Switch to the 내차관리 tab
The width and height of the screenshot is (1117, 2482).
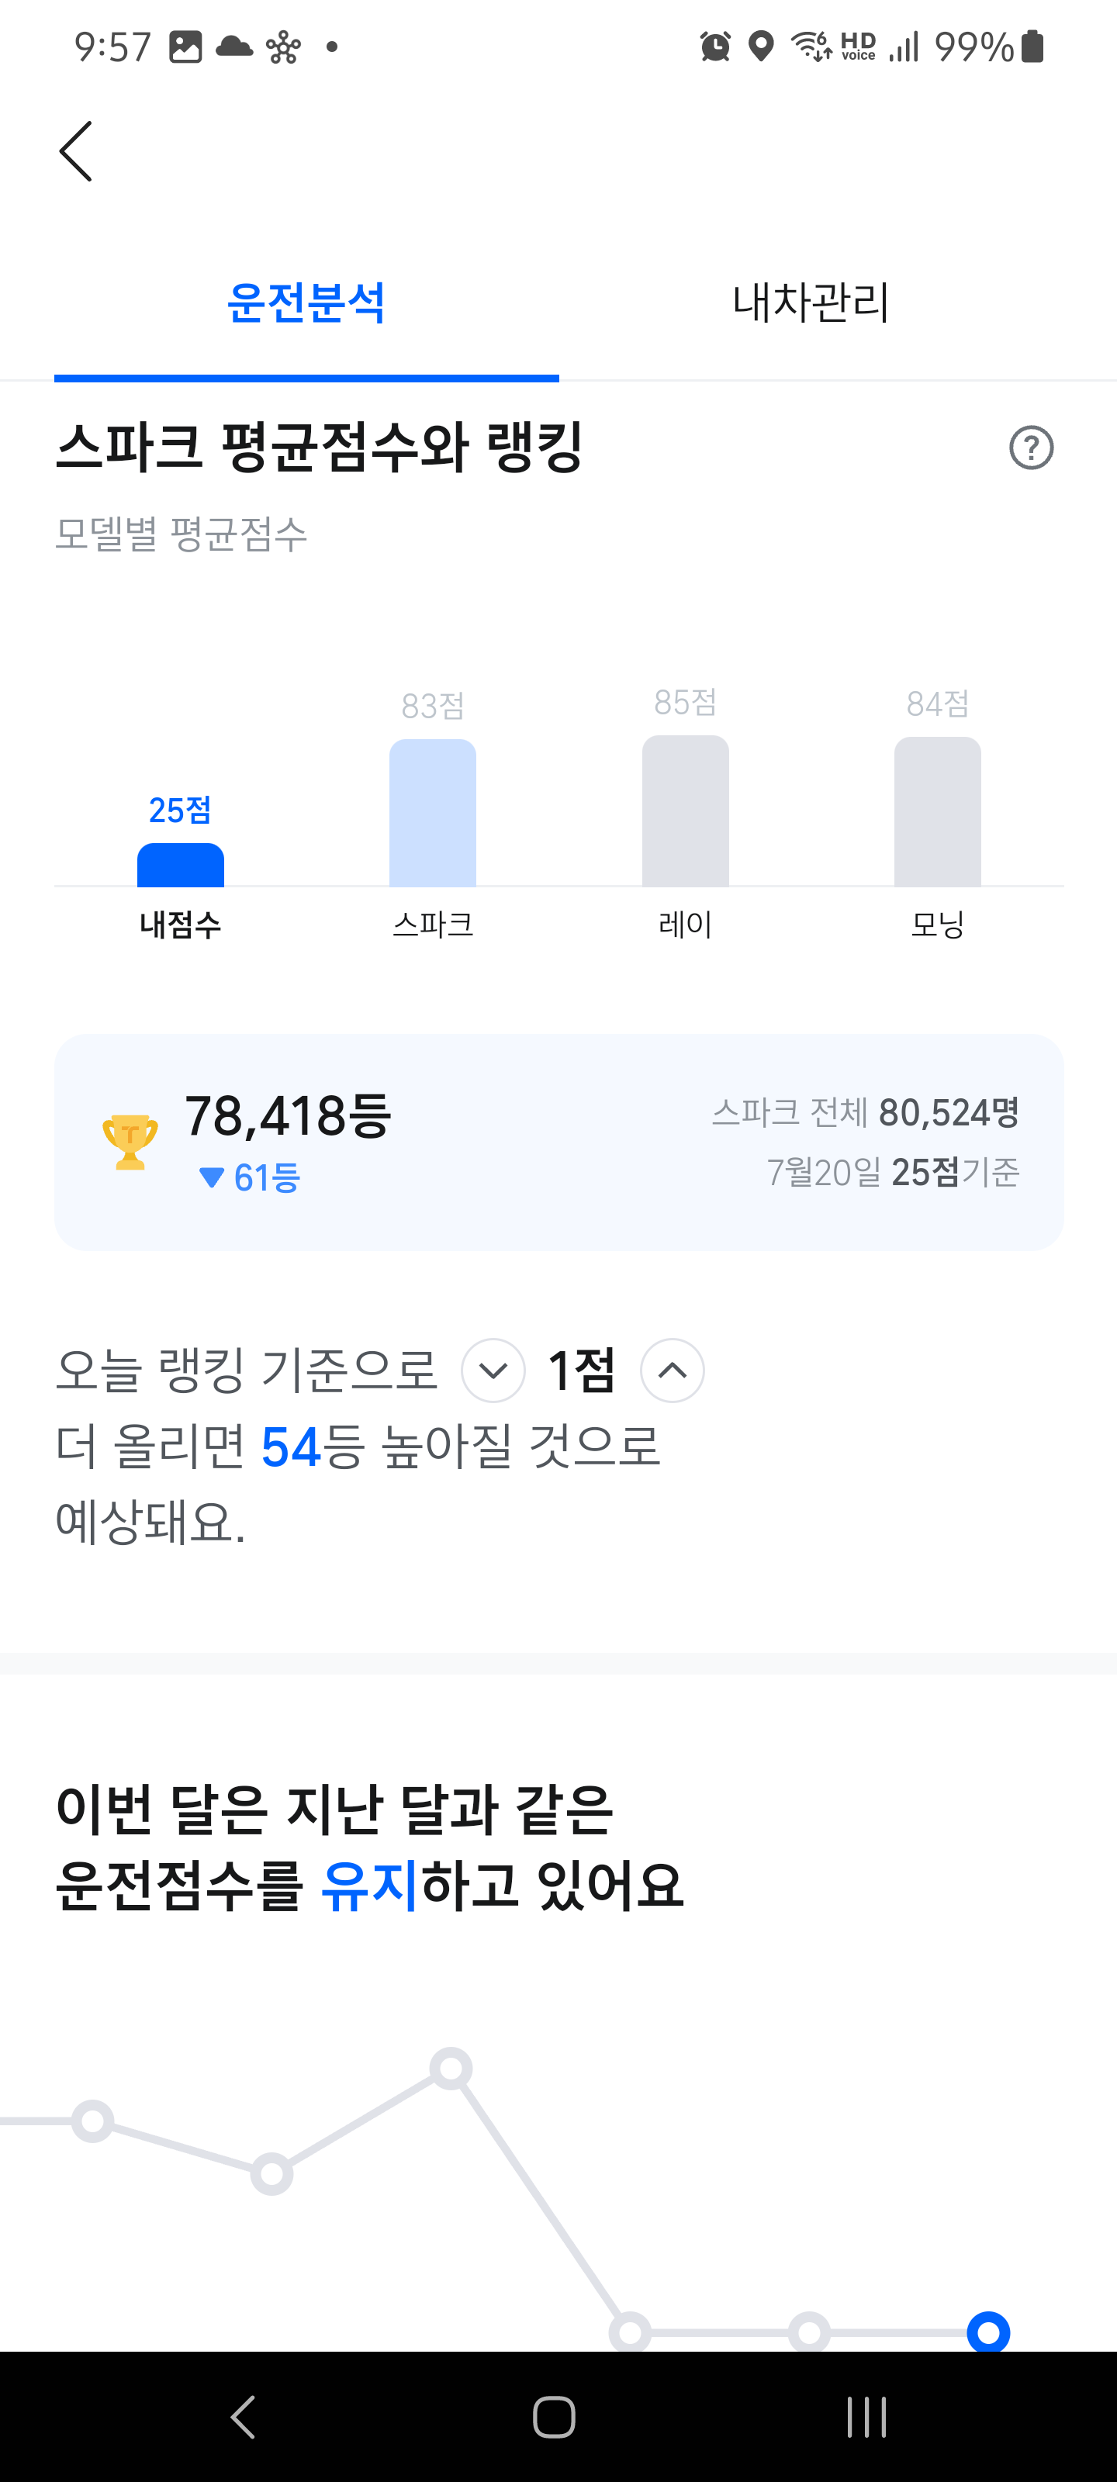tap(810, 302)
